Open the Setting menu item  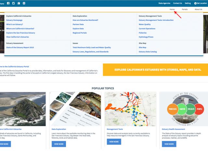(188, 3)
